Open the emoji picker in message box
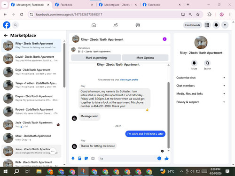235x176 pixels. (x=159, y=158)
